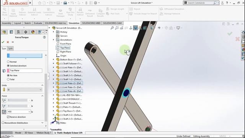The width and height of the screenshot is (245, 138).
Task: Open the Report tool
Action: tap(135, 9)
